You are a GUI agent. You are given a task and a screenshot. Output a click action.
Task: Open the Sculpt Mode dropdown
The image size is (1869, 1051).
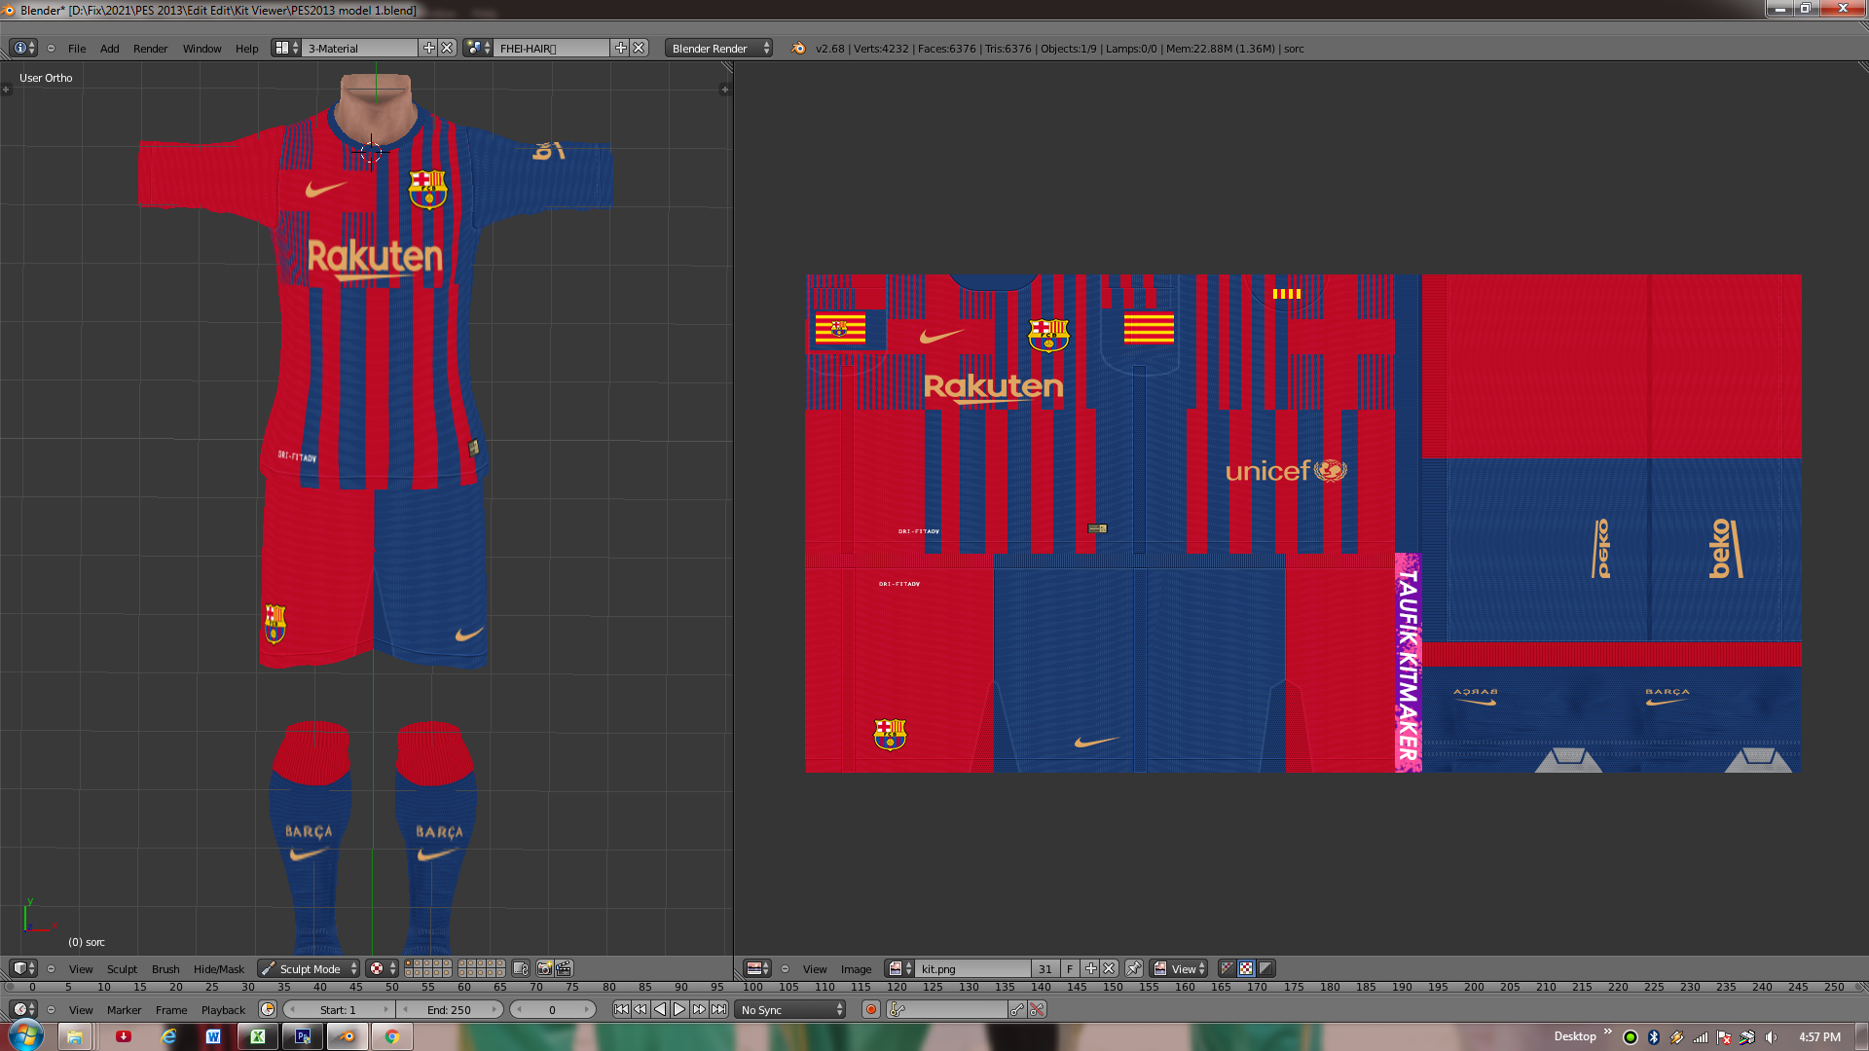310,968
